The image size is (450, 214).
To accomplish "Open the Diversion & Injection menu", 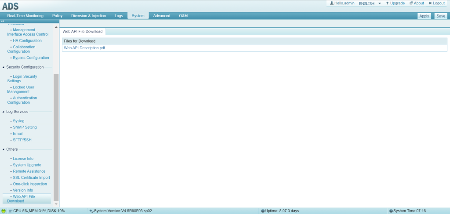I will (88, 16).
